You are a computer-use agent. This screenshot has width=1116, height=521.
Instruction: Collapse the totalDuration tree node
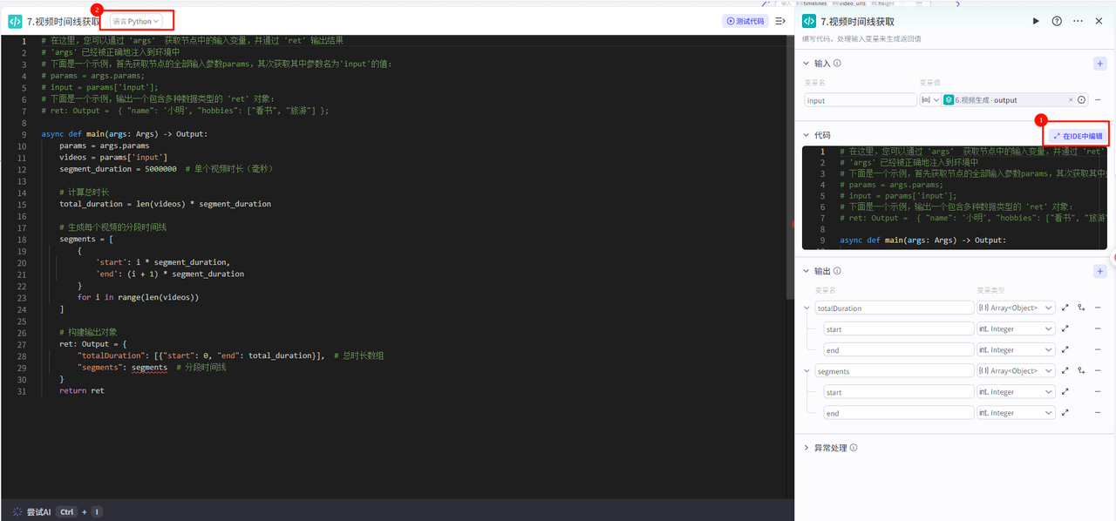click(x=806, y=308)
